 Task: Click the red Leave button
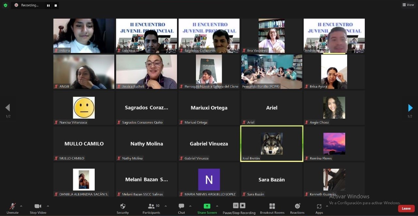[406, 208]
